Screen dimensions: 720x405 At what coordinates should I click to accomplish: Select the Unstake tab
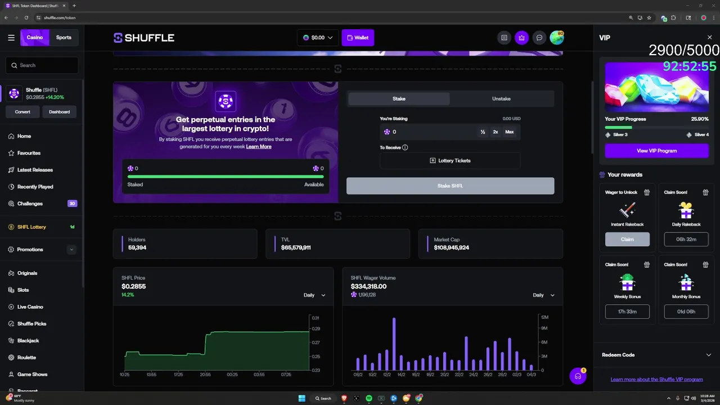click(501, 98)
